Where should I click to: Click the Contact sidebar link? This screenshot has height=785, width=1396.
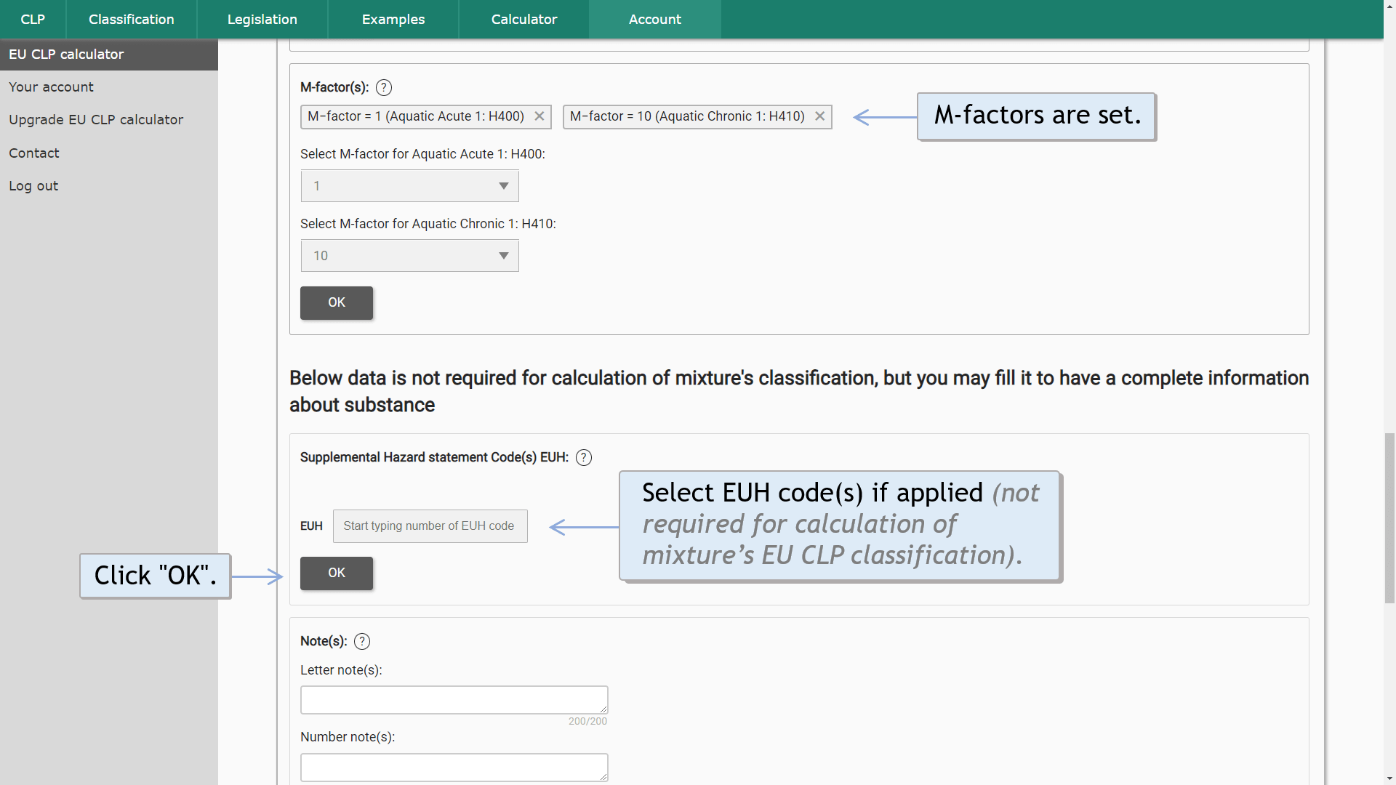(33, 153)
